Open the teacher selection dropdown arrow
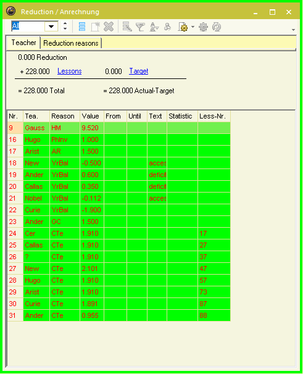The width and height of the screenshot is (303, 374). (51, 27)
